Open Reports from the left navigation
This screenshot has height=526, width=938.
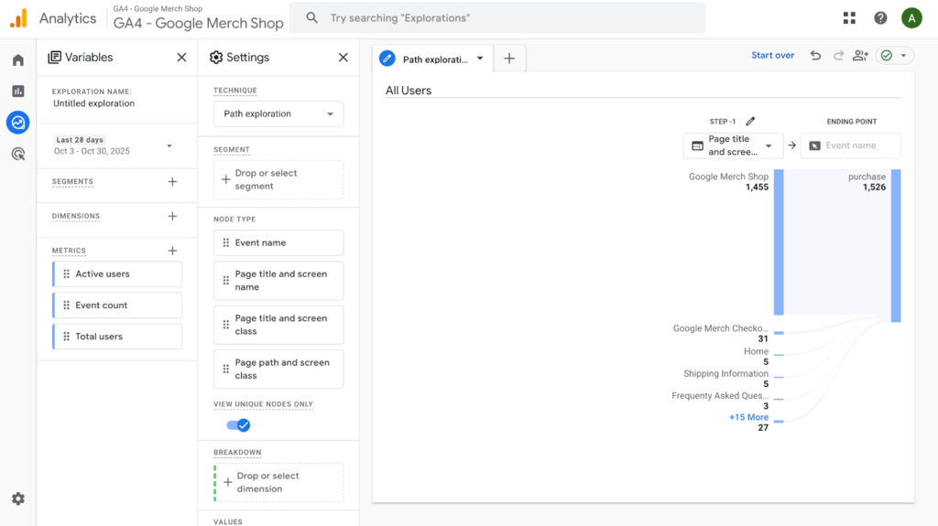coord(17,91)
